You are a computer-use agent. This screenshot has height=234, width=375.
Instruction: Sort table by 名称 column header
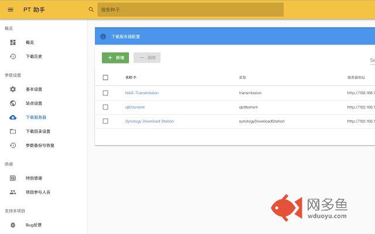(x=131, y=78)
